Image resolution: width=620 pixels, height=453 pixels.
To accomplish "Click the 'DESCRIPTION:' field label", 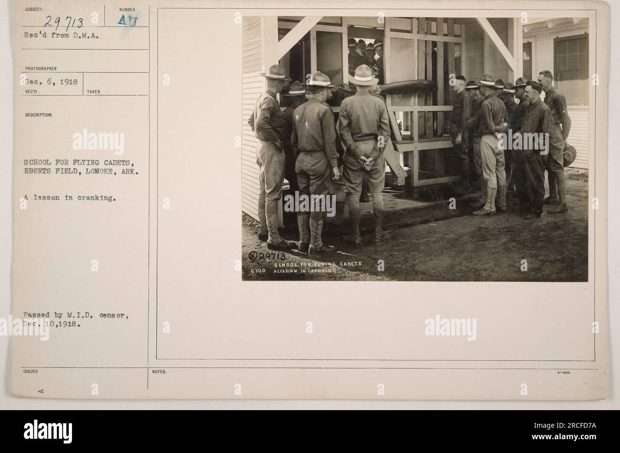I will pyautogui.click(x=40, y=115).
